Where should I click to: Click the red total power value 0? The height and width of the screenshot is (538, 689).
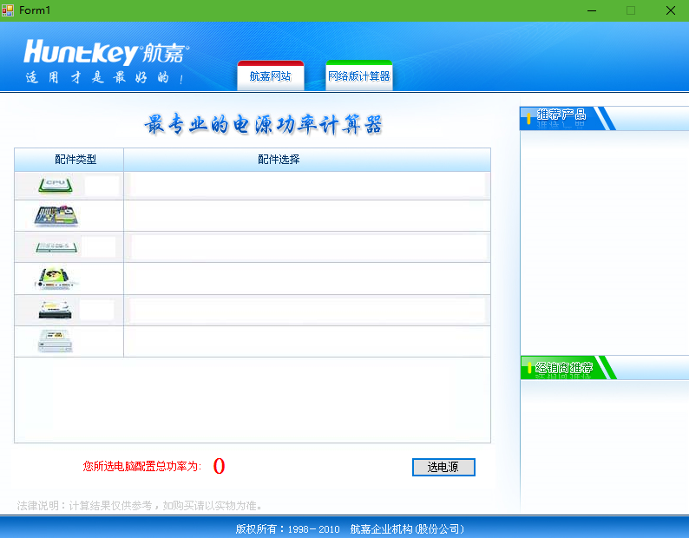click(x=219, y=466)
